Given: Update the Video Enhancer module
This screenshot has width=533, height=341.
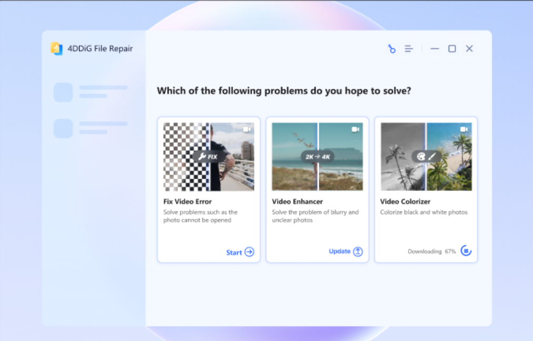Looking at the screenshot, I should point(346,252).
